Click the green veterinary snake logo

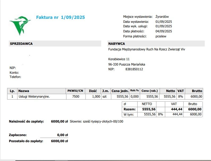20,25
